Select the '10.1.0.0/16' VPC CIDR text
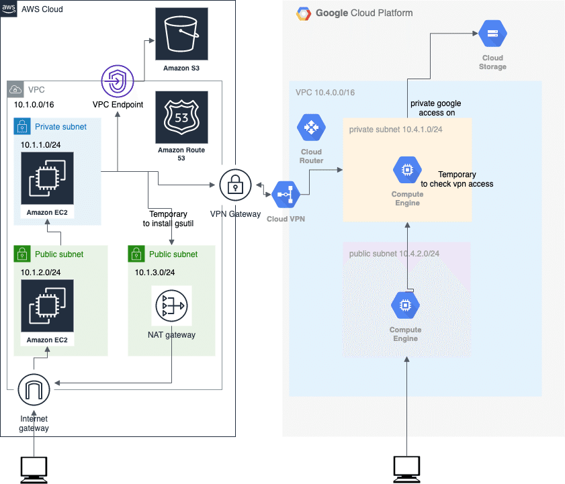The image size is (565, 484). 34,105
